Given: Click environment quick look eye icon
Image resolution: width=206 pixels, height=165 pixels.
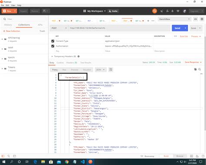Looking at the screenshot, I should 196,19.
